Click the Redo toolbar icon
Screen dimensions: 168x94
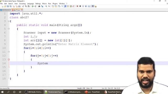click(35, 6)
